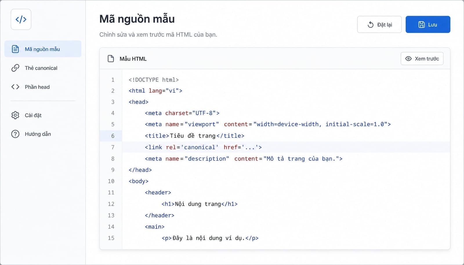464x265 pixels.
Task: Click the opening body tag line
Action: (139, 181)
